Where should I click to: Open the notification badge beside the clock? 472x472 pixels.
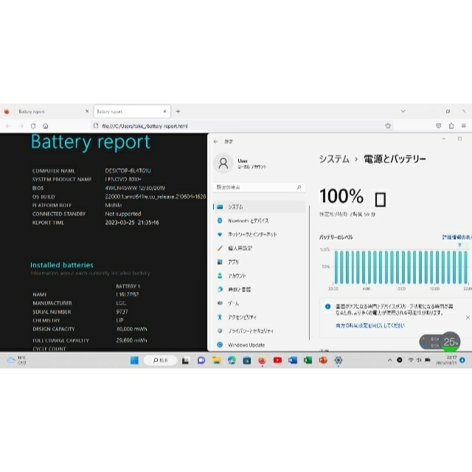point(462,360)
